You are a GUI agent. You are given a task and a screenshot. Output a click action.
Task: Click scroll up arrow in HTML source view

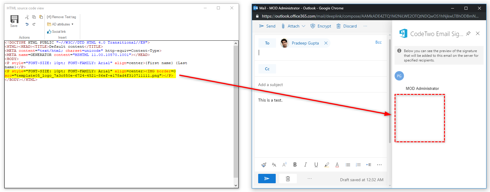pos(236,43)
